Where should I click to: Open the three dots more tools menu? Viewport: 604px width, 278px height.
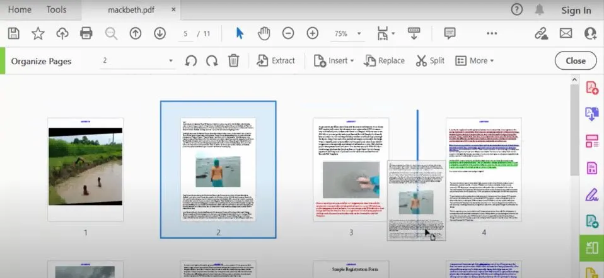coord(492,33)
